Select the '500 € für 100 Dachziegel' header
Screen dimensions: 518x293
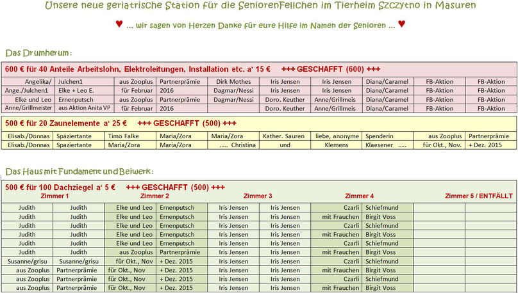(60, 187)
